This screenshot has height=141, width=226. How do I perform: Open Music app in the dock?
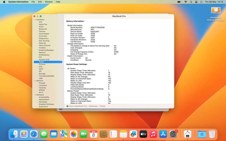tap(153, 134)
